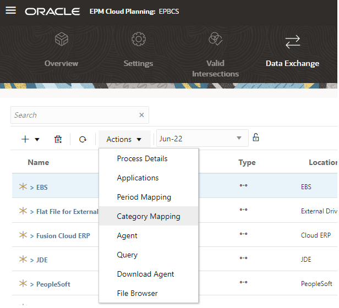Open the Overview cube icon
This screenshot has width=339, height=308.
[x=62, y=39]
